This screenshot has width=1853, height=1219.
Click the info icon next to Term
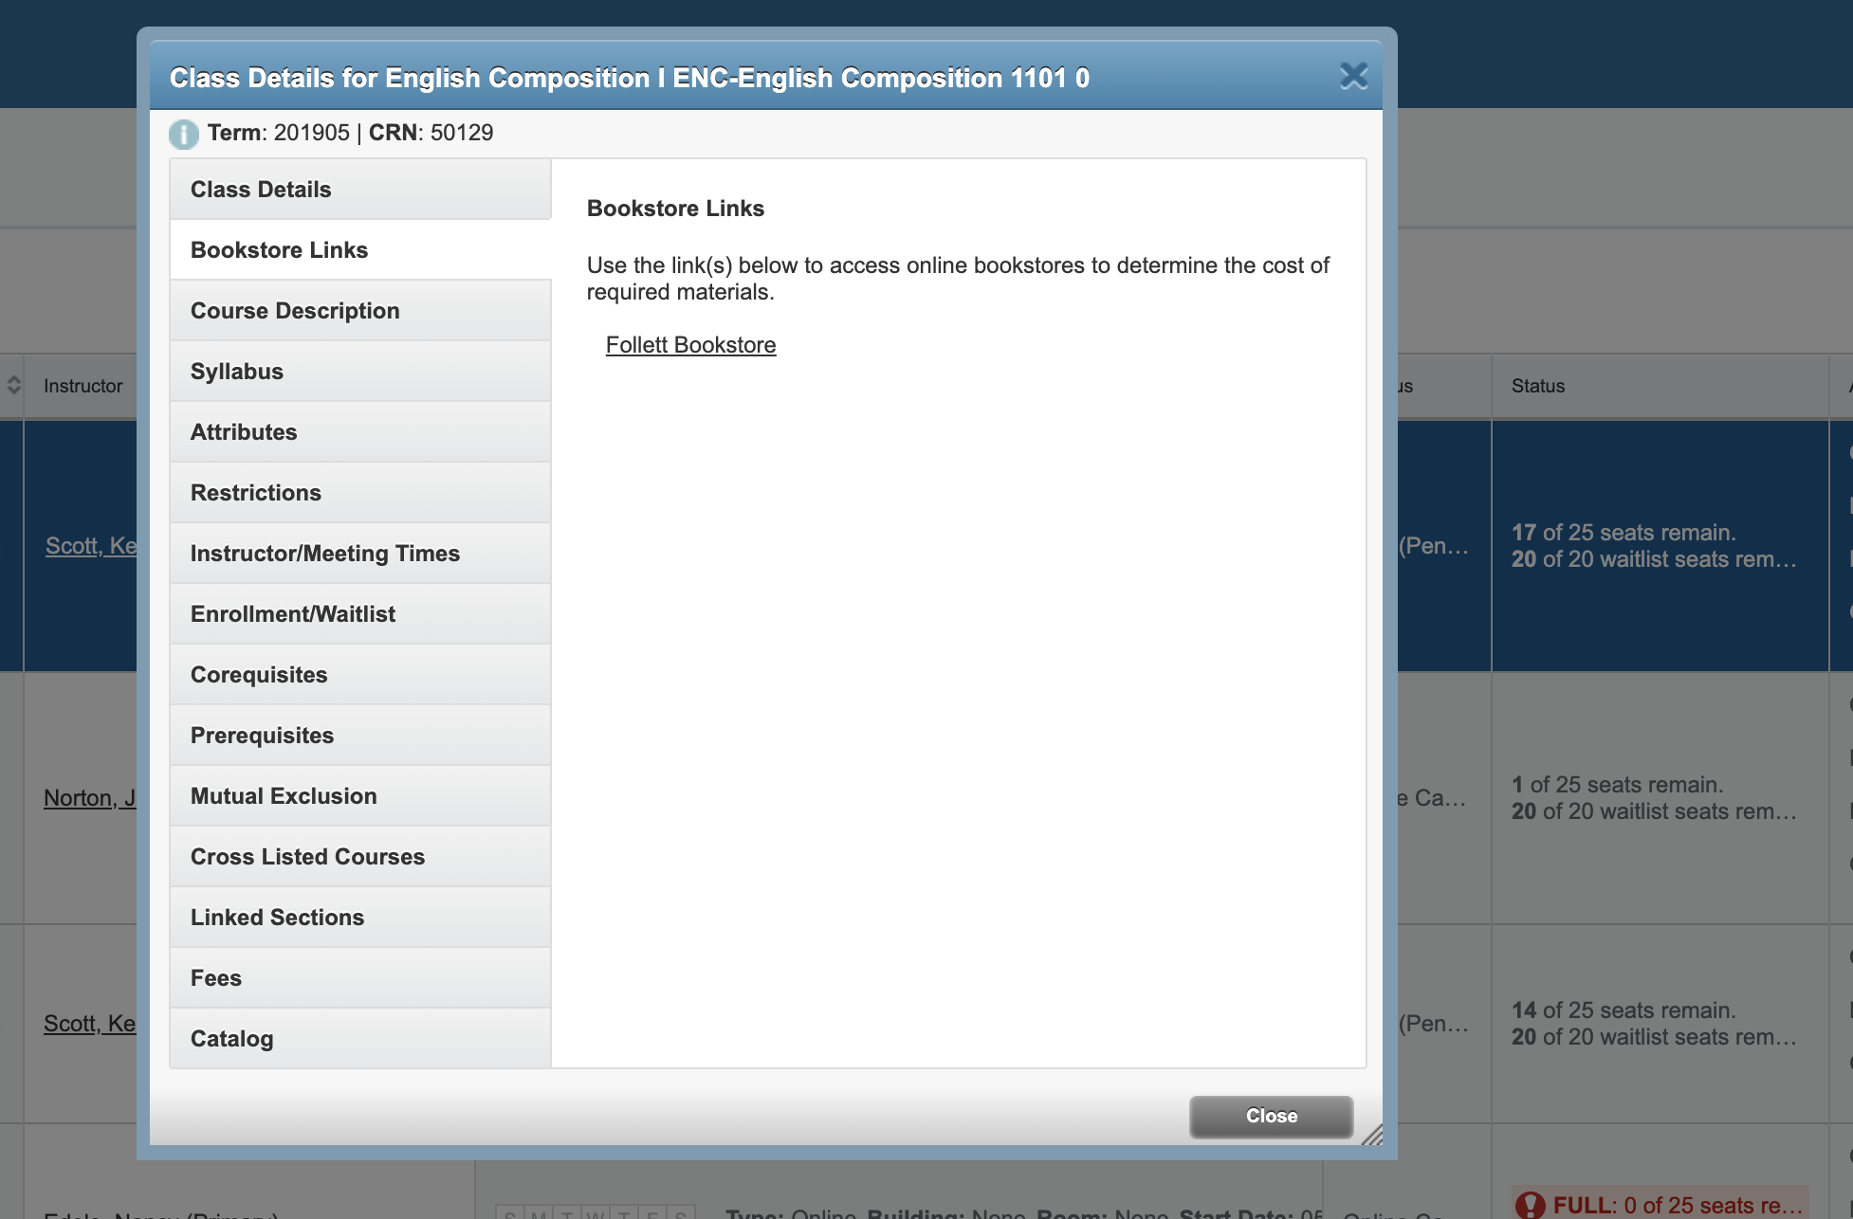tap(181, 134)
